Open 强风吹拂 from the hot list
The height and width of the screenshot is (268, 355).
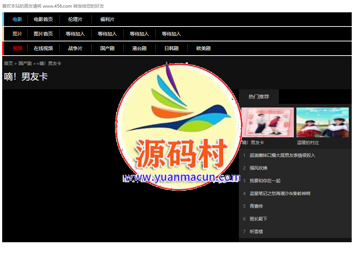pyautogui.click(x=259, y=168)
